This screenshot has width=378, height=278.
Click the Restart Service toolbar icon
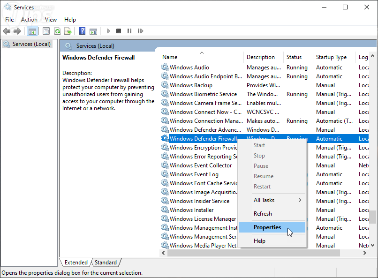click(140, 31)
